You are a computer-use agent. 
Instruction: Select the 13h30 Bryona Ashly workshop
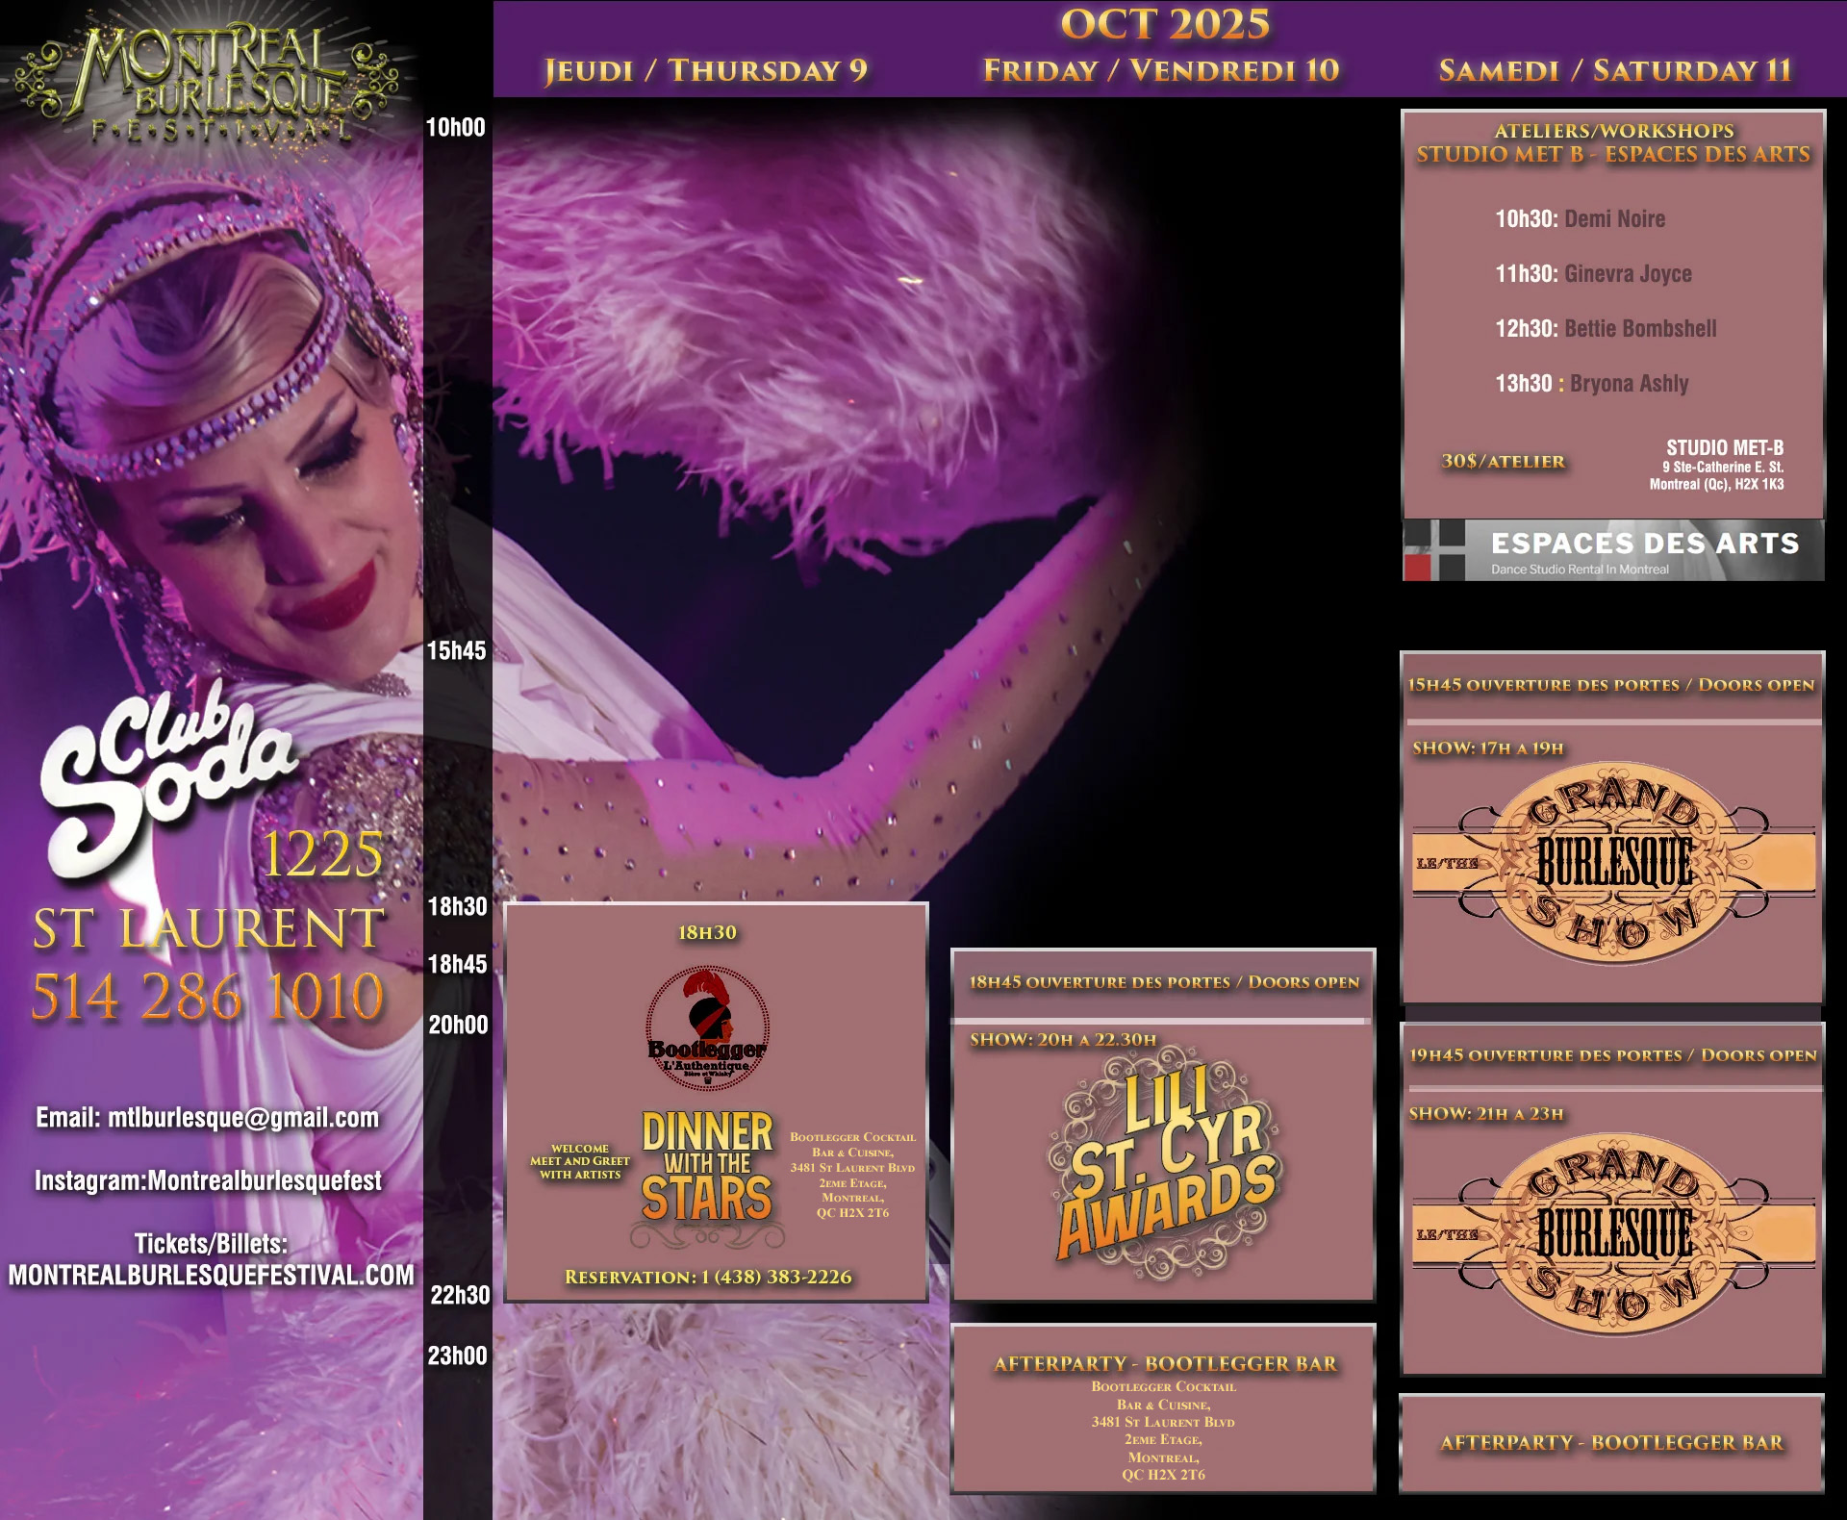point(1591,384)
